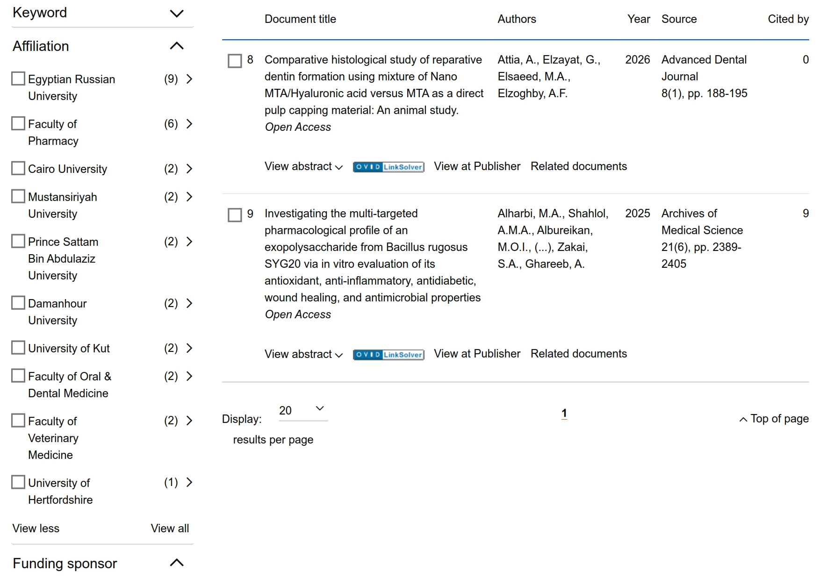The image size is (820, 579).
Task: Tick the Prince Sattam Bin Abdulaziz checkbox
Action: point(18,241)
